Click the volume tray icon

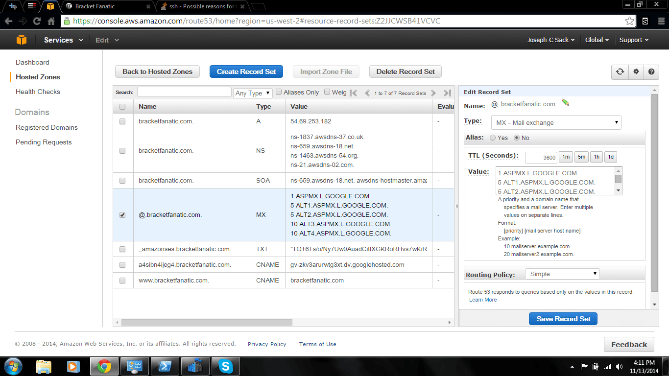(619, 366)
